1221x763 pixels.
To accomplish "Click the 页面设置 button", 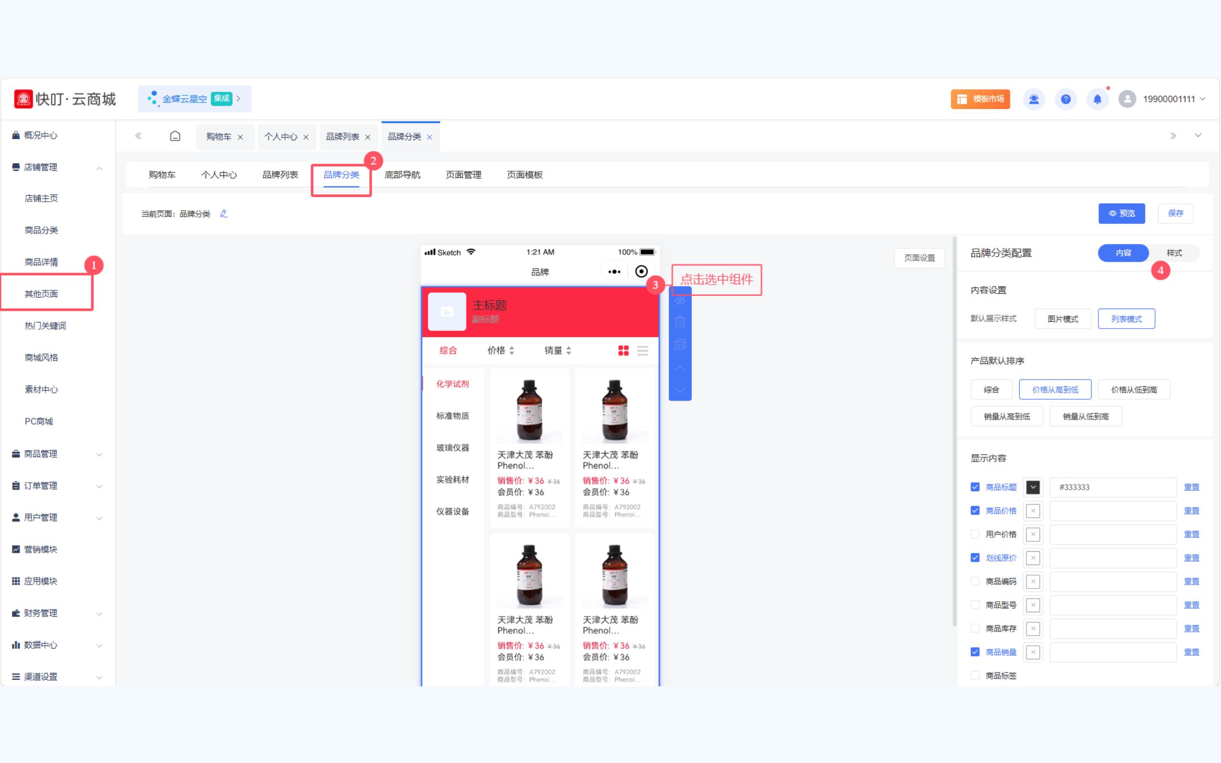I will click(919, 258).
